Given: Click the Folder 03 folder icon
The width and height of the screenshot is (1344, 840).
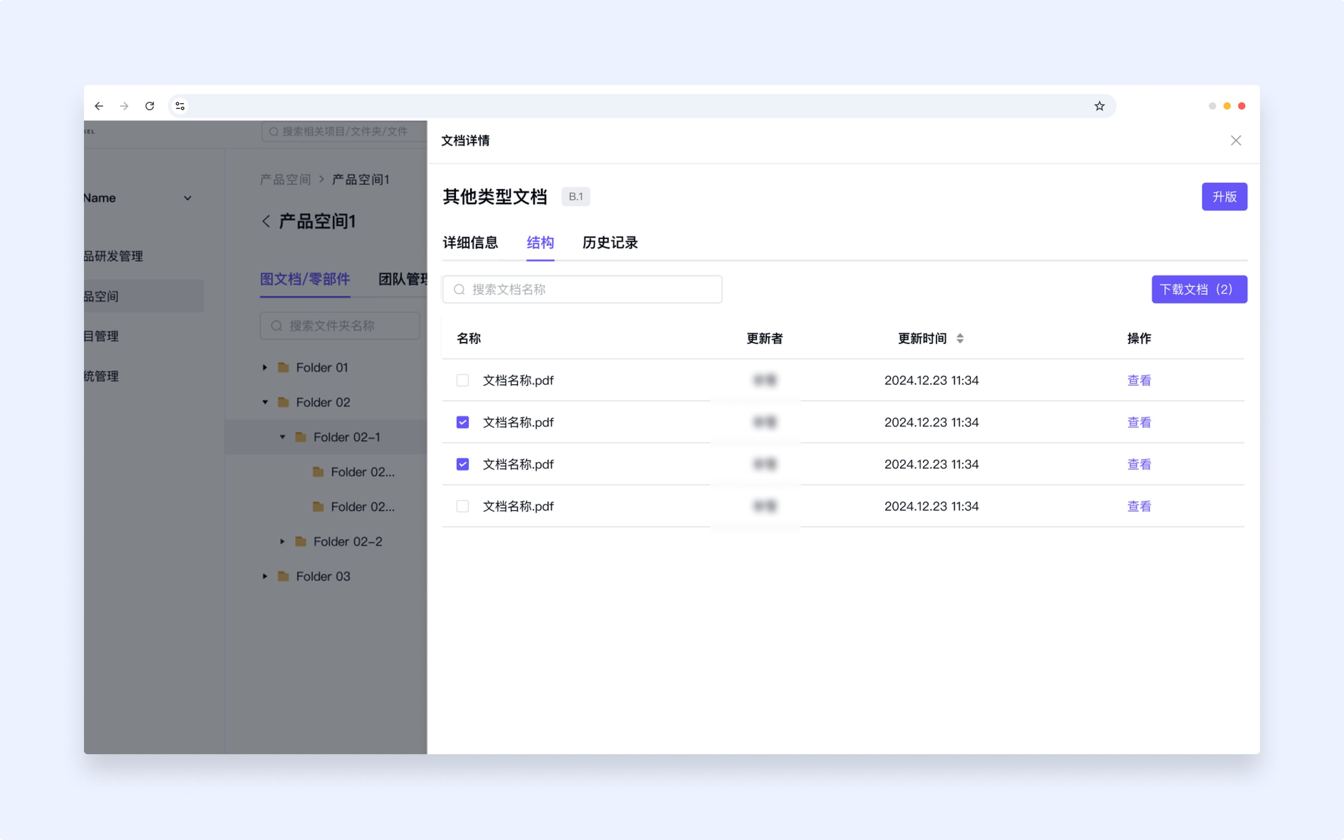Looking at the screenshot, I should pos(283,576).
